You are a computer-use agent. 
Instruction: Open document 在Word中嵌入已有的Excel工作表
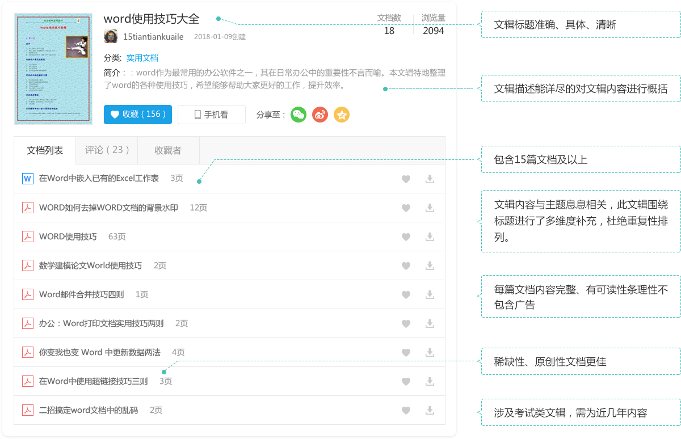coord(99,179)
